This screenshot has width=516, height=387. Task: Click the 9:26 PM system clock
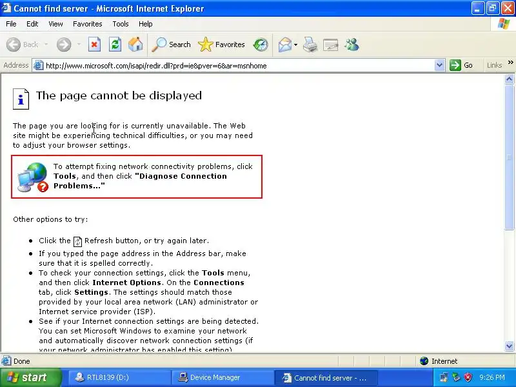[x=492, y=377]
